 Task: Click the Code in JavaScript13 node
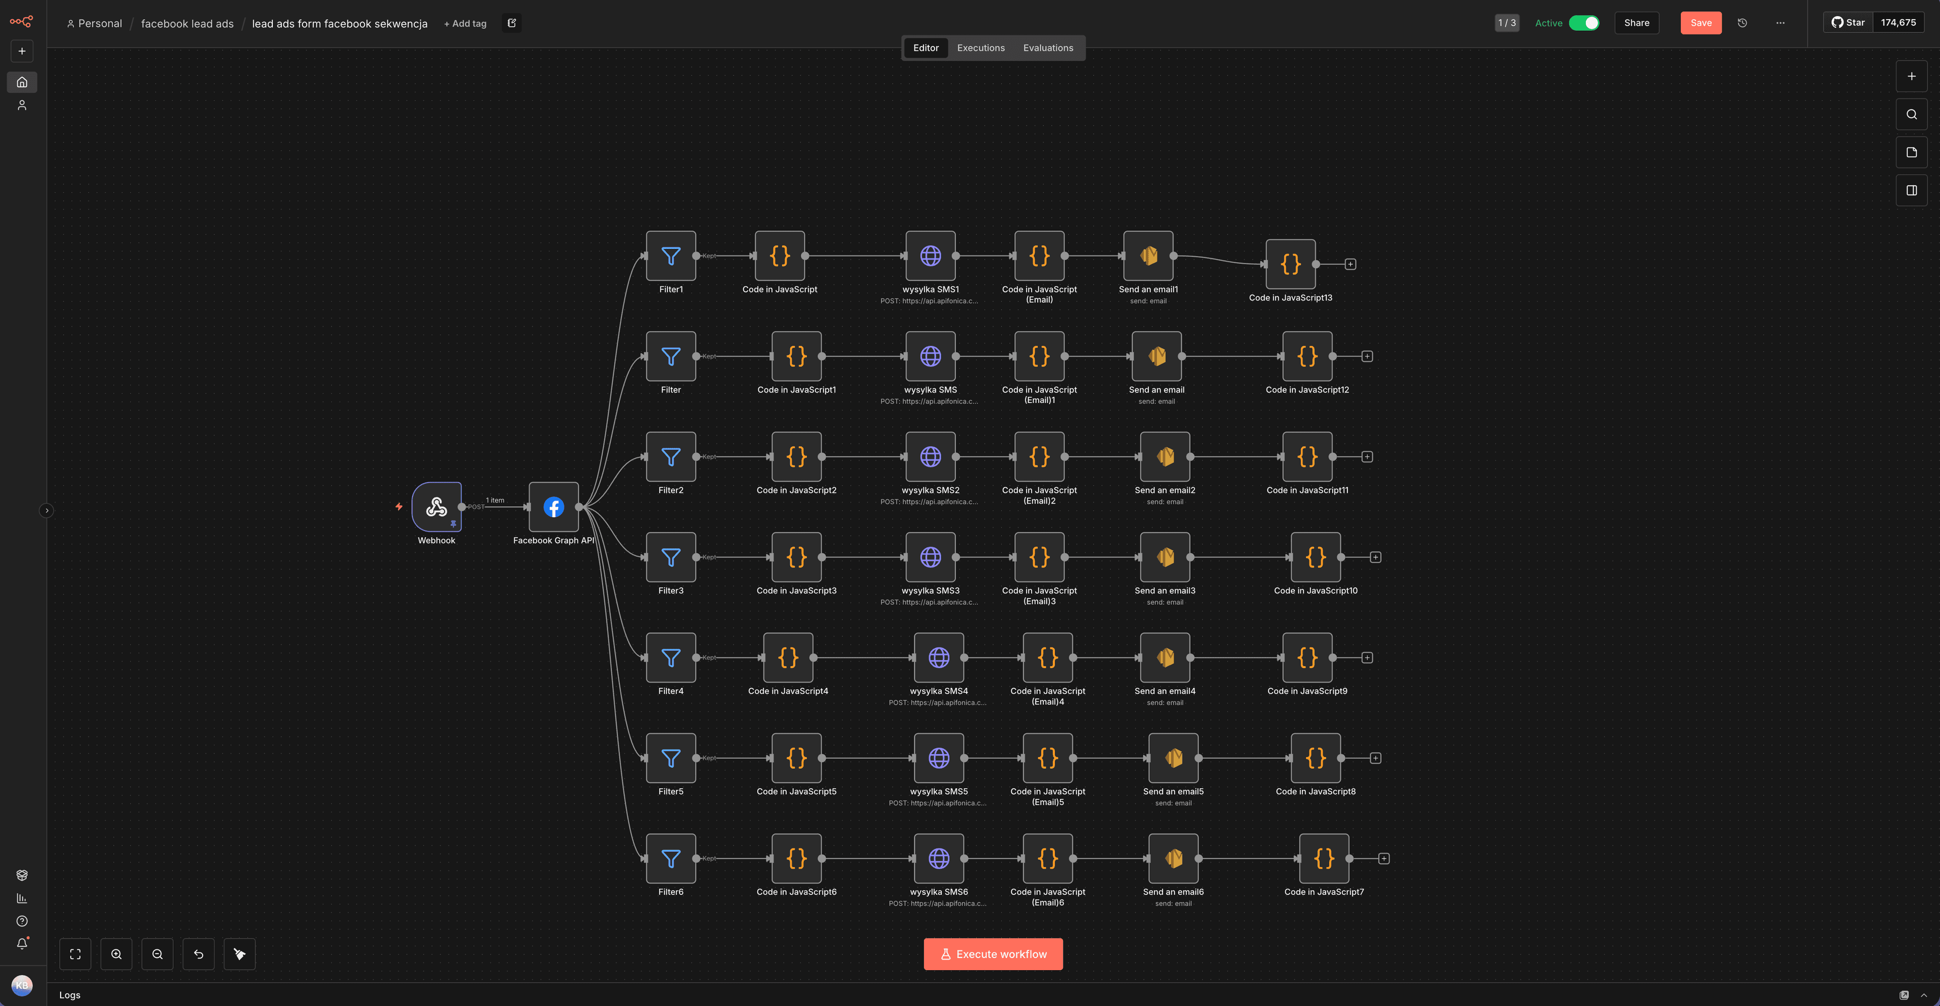(x=1290, y=264)
